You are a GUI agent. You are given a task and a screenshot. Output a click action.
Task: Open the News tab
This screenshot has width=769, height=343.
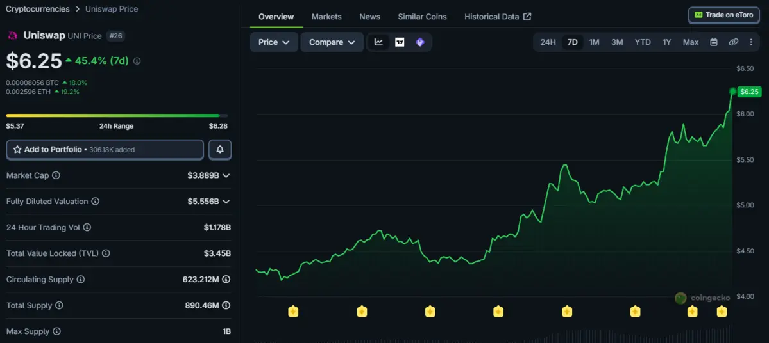[x=370, y=17]
